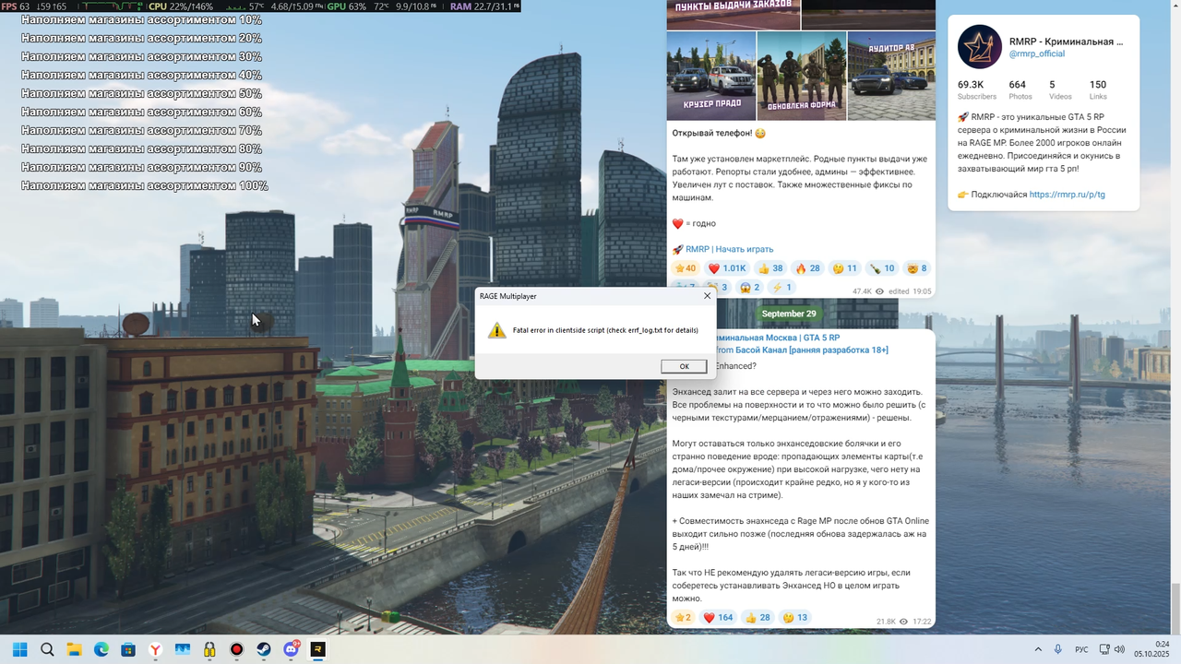Open the @rmrp_official channel handle
1181x664 pixels.
pos(1036,54)
